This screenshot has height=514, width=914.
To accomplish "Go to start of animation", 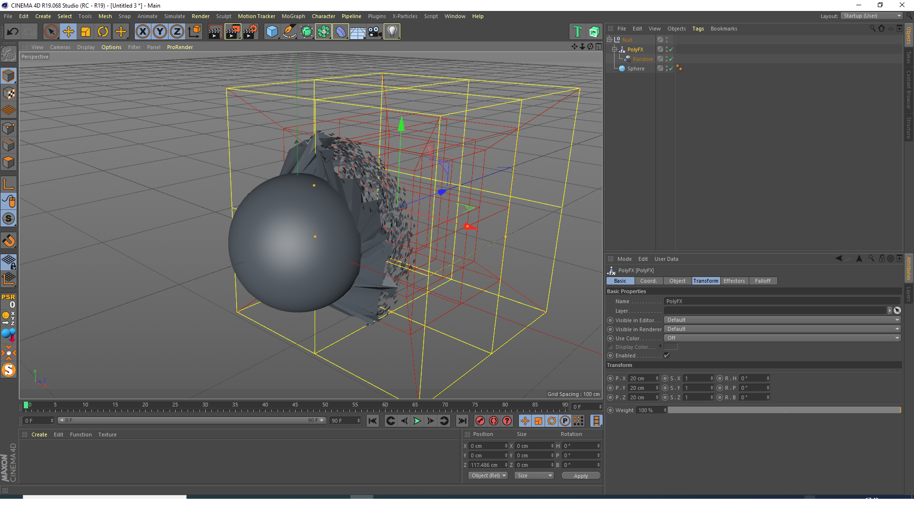I will click(x=373, y=421).
